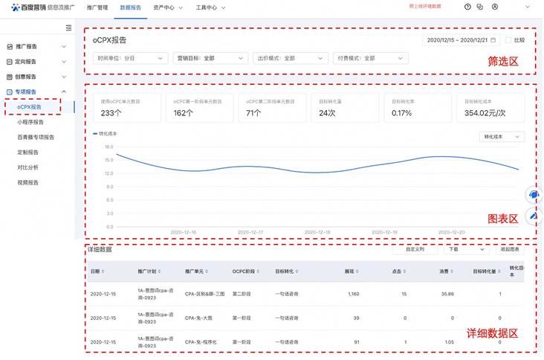Enable the 比较 checkbox
Screen dimensions: 544x360
point(508,40)
